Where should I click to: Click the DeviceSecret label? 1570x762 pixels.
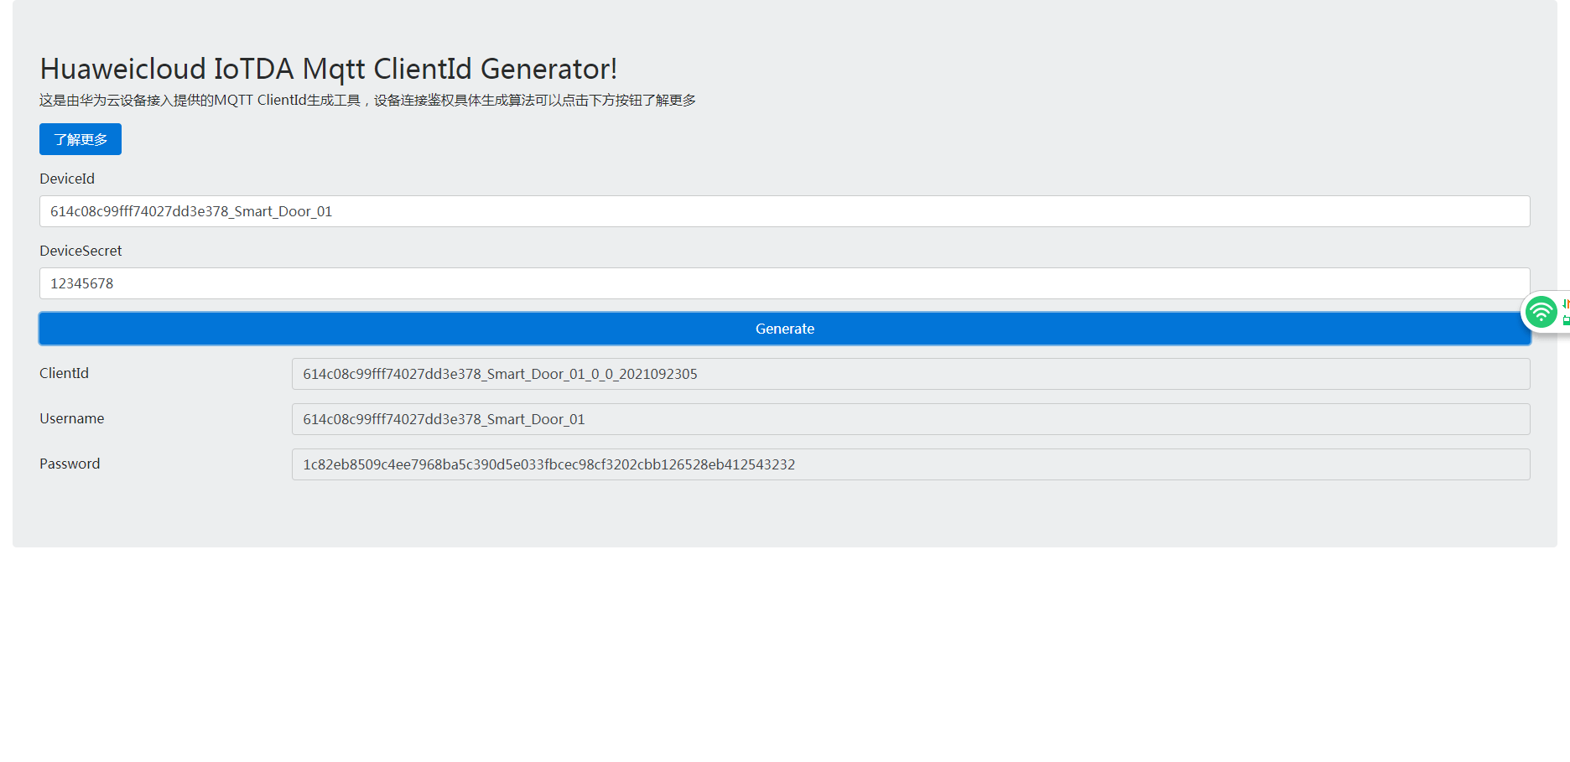click(81, 251)
